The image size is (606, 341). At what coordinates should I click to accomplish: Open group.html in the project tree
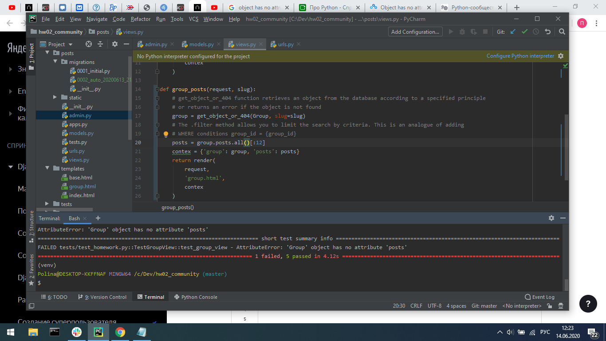pos(82,186)
